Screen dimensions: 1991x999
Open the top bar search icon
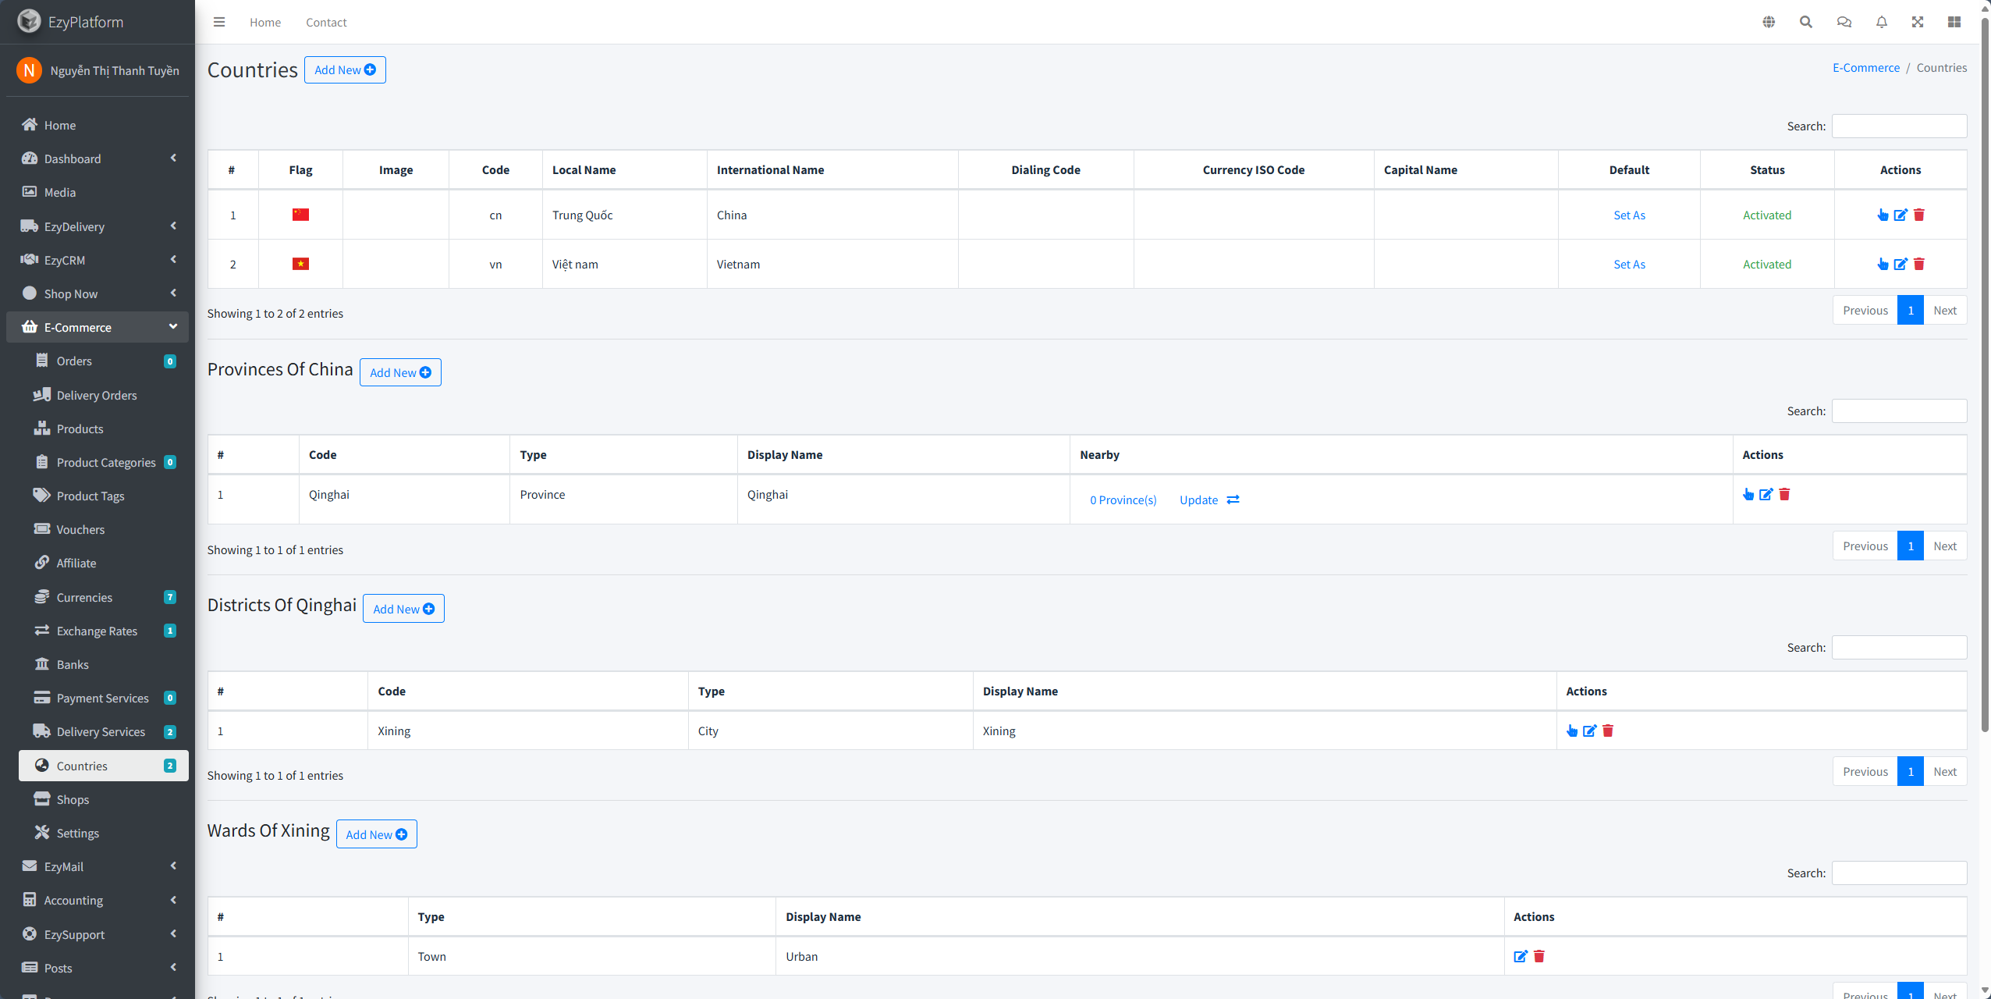(x=1806, y=22)
